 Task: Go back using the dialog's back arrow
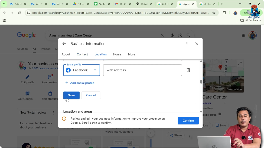pos(64,44)
